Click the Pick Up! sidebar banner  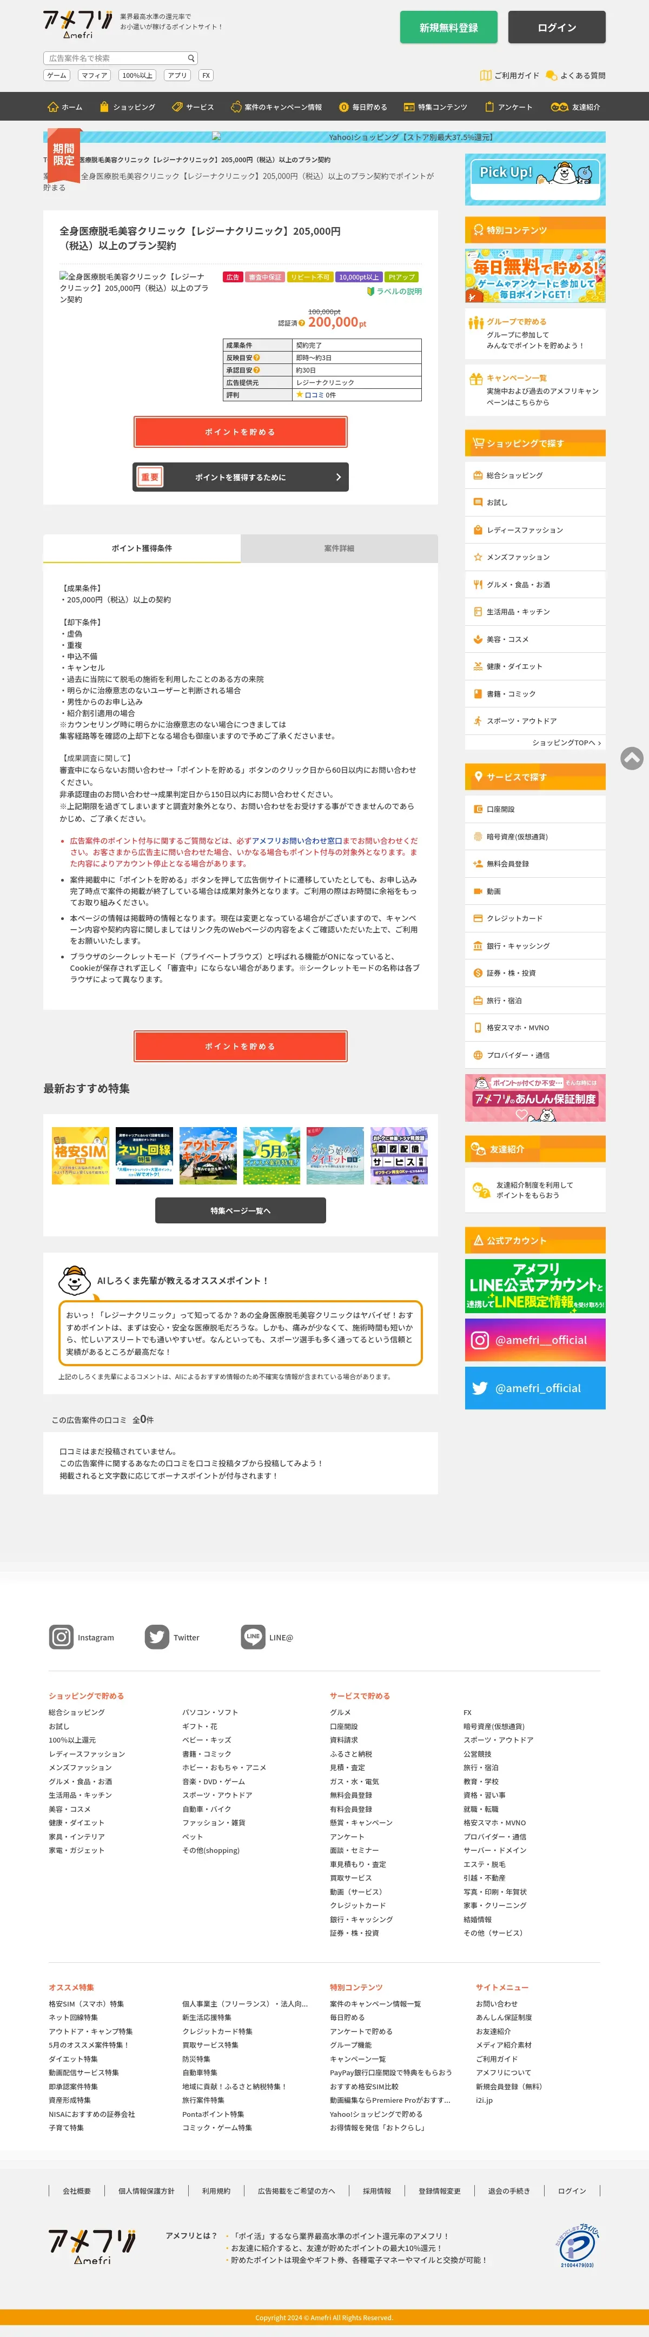[535, 180]
